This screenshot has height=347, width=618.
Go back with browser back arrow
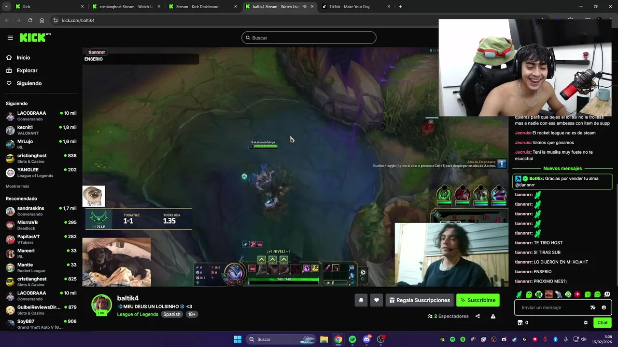pyautogui.click(x=7, y=20)
